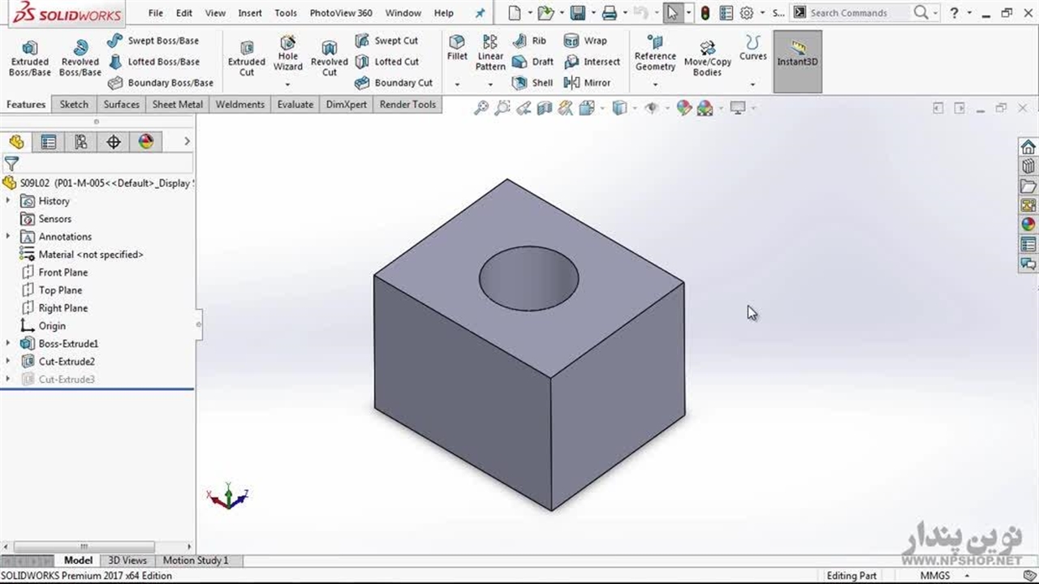Open the PropertyManager tab icon
Screen dimensions: 1039x584
[x=49, y=142]
